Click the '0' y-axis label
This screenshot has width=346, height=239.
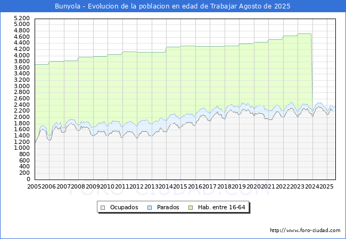[x=28, y=179]
